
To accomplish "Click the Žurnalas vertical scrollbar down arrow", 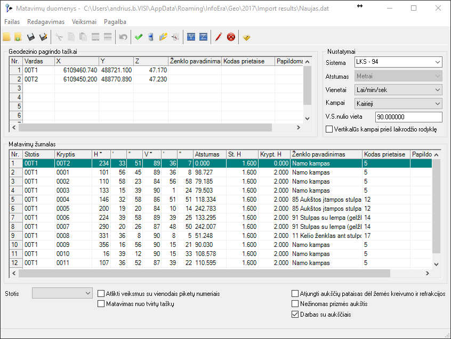I will (x=436, y=264).
